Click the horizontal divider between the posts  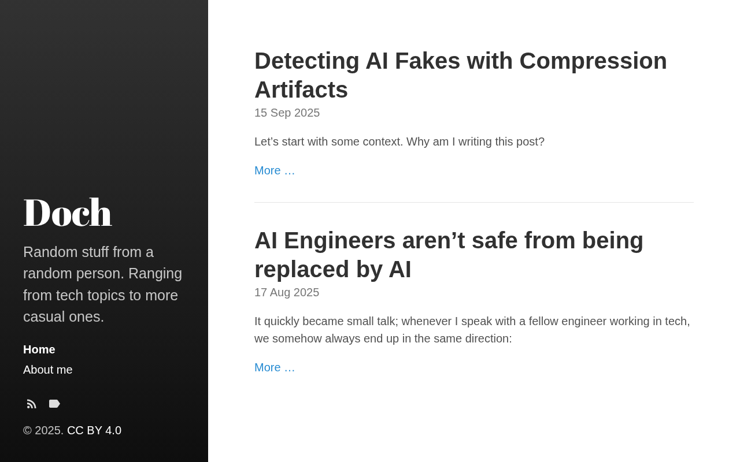(474, 202)
